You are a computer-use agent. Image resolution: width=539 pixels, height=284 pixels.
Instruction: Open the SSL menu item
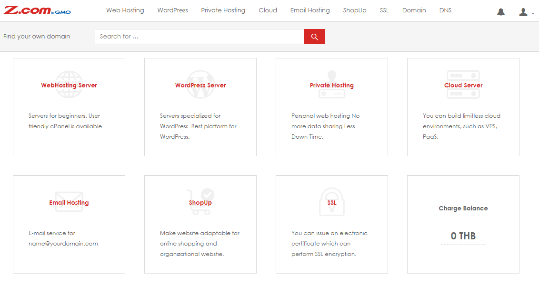(x=384, y=10)
